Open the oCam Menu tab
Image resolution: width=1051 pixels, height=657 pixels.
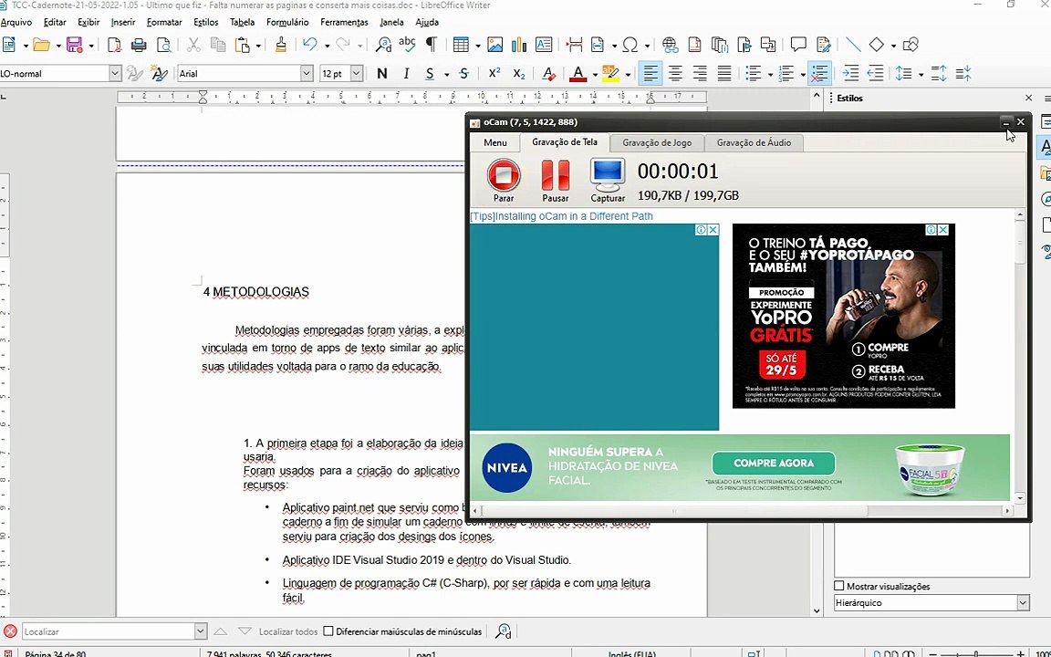(495, 142)
